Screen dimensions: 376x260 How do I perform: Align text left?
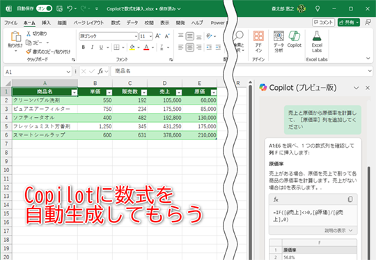[x=181, y=47]
